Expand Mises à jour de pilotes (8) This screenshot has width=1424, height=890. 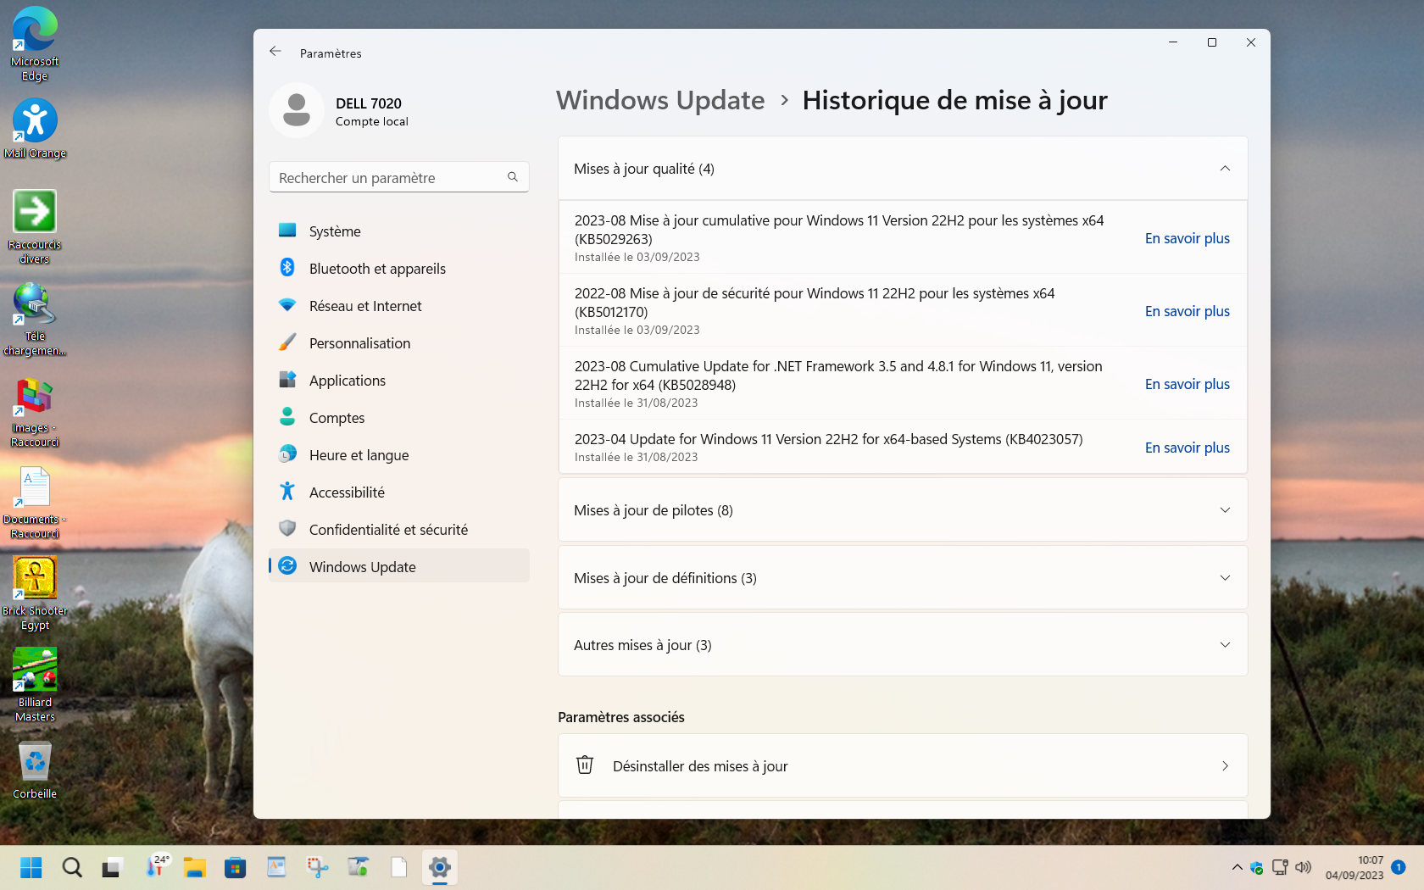point(903,510)
